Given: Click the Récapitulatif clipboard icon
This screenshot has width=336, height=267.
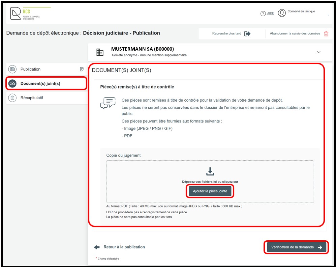Looking at the screenshot, I should point(12,98).
